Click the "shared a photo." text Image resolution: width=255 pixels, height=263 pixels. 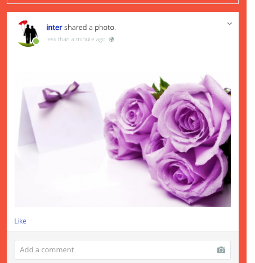(90, 28)
